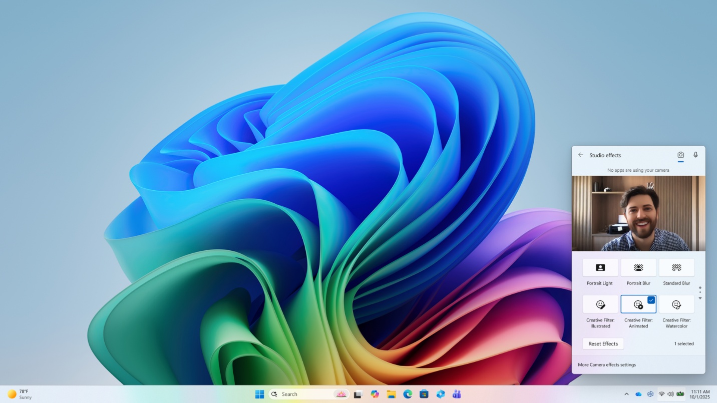Image resolution: width=717 pixels, height=403 pixels.
Task: Click the volume speaker tray icon
Action: 670,394
